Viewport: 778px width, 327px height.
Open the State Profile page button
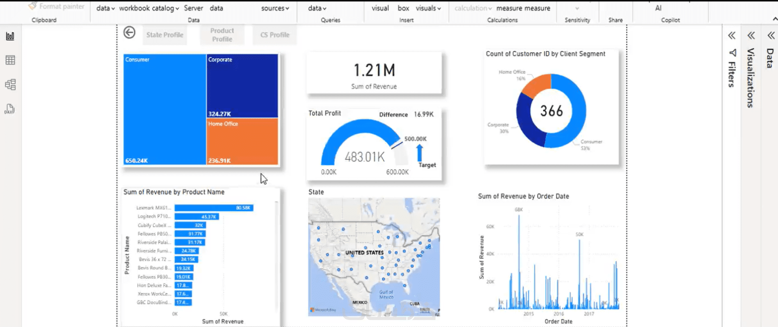coord(165,35)
